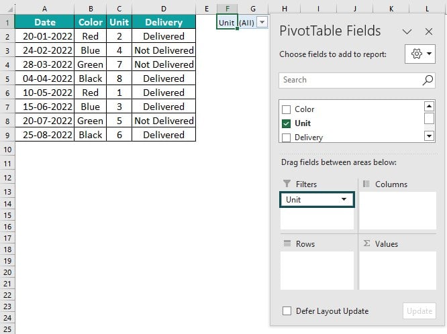Screen dimensions: 447x334
Task: Click the Green cell in row 4
Action: point(91,64)
